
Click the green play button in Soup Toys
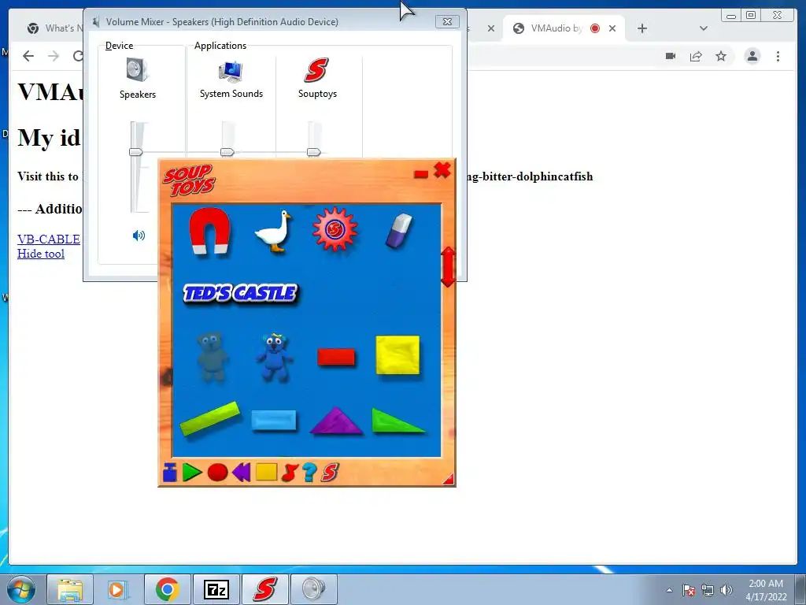(x=192, y=472)
